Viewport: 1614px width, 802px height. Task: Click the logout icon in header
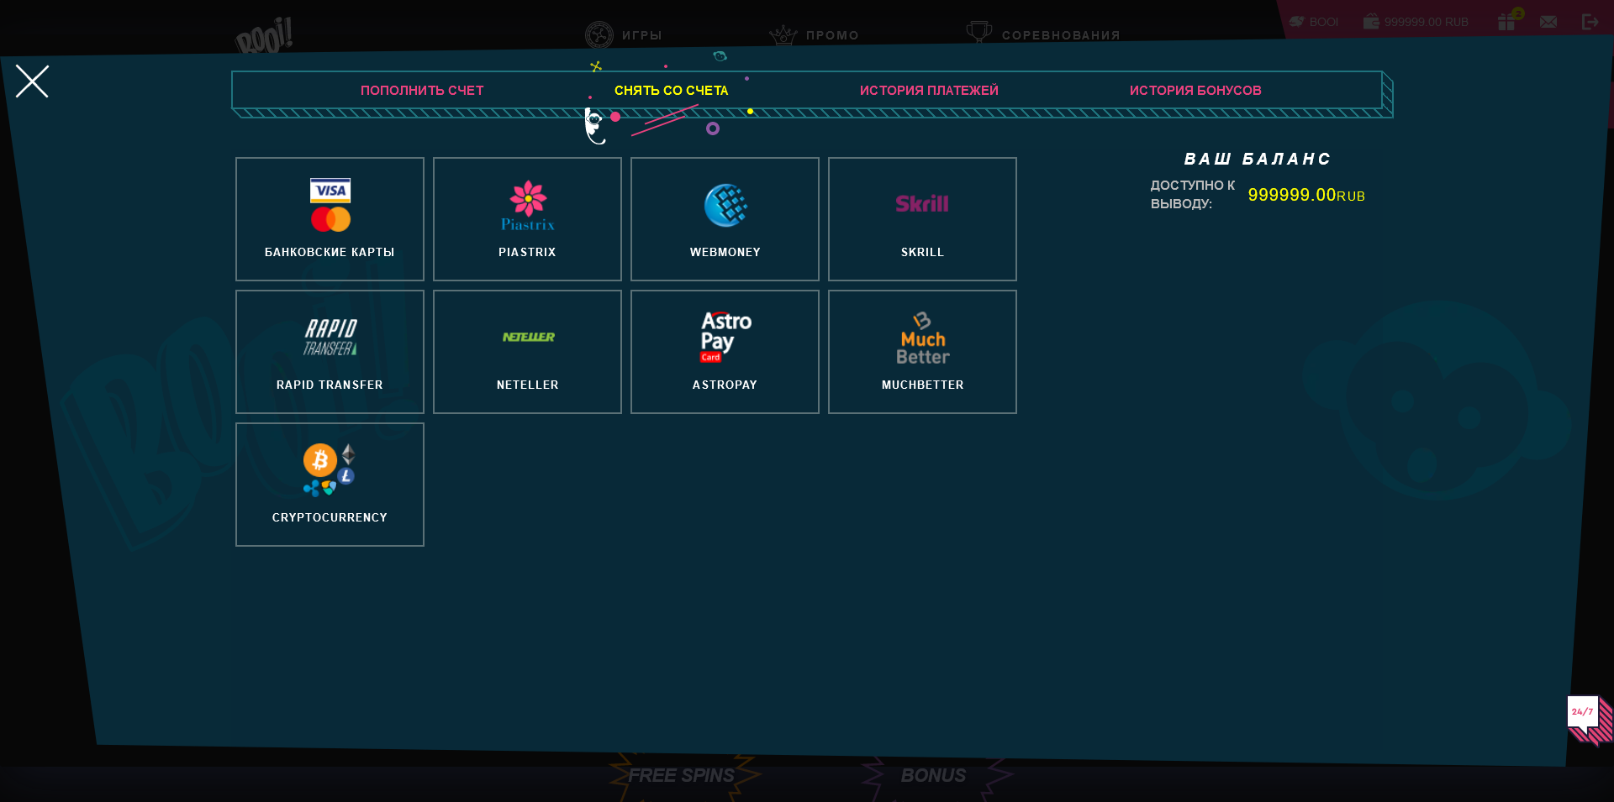pyautogui.click(x=1590, y=22)
